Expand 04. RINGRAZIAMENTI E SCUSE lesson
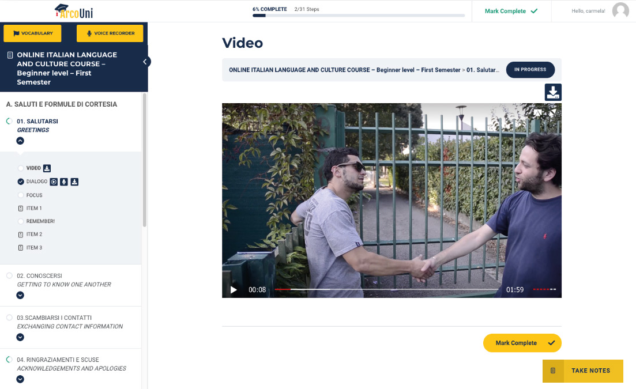 pos(20,379)
